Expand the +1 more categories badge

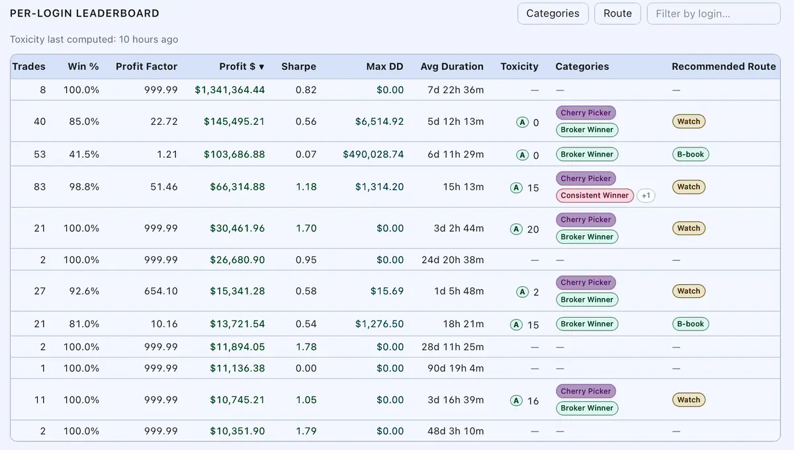646,196
